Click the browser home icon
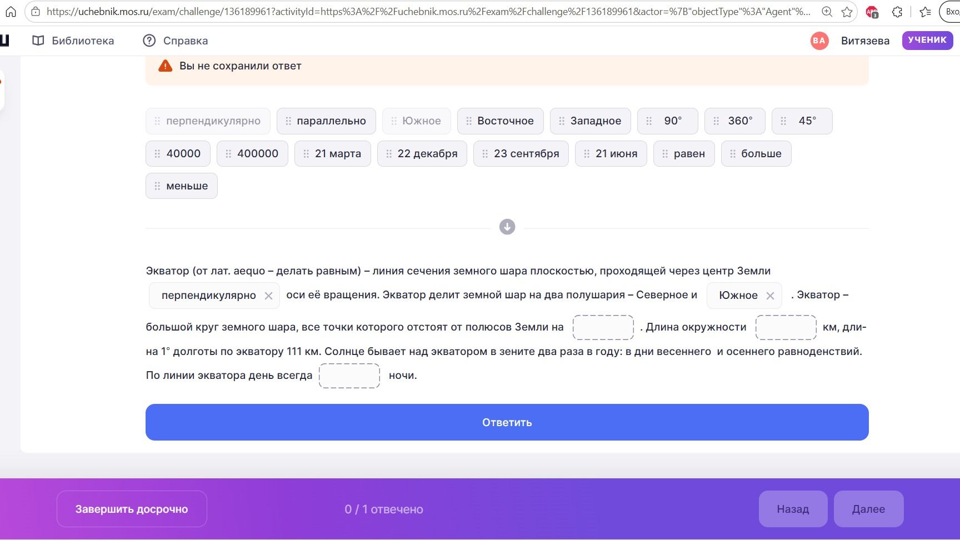The image size is (960, 540). coord(11,12)
